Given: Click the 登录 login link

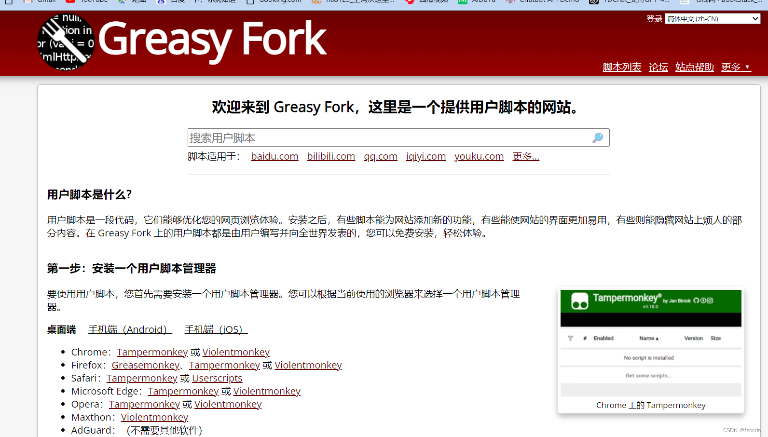Looking at the screenshot, I should click(x=654, y=19).
